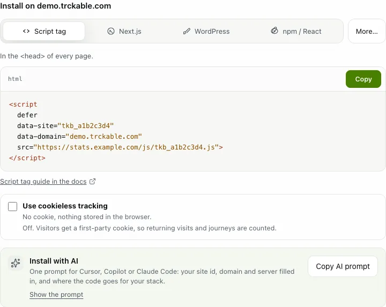Screen dimensions: 386x307
Task: Click the src URL line in the code
Action: pos(120,147)
